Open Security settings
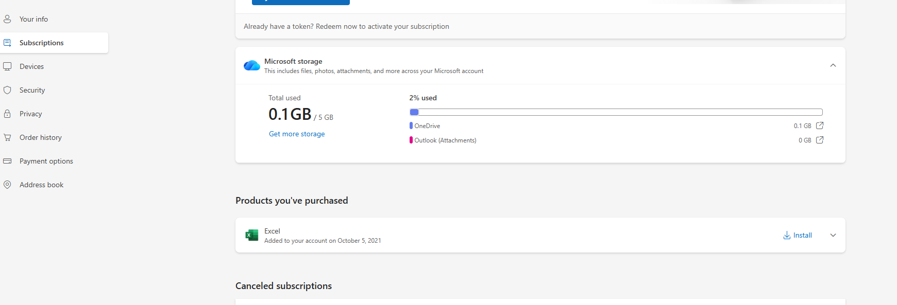897x305 pixels. pos(32,90)
